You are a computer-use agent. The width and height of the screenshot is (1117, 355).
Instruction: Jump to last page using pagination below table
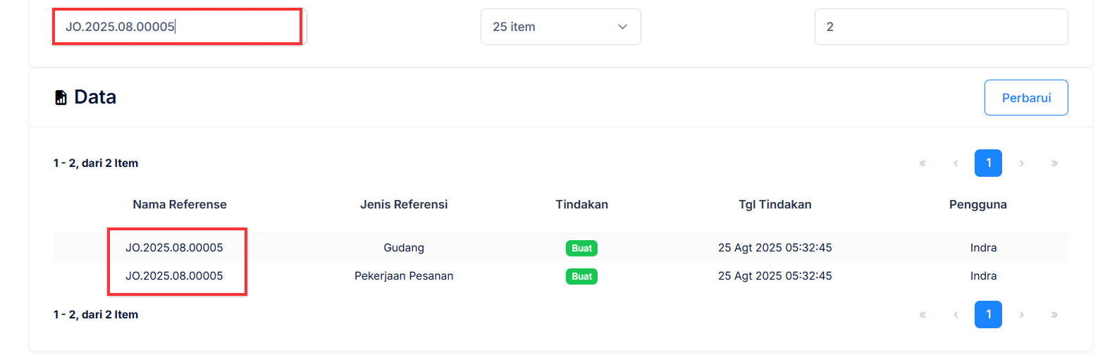[x=1054, y=315]
